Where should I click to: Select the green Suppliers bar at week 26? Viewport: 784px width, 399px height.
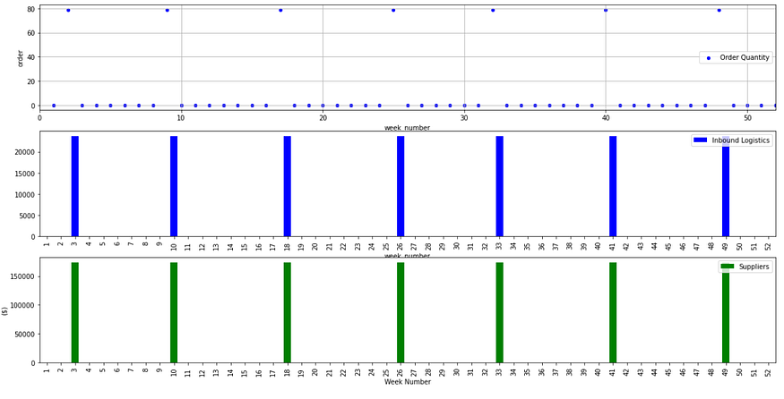(x=401, y=312)
